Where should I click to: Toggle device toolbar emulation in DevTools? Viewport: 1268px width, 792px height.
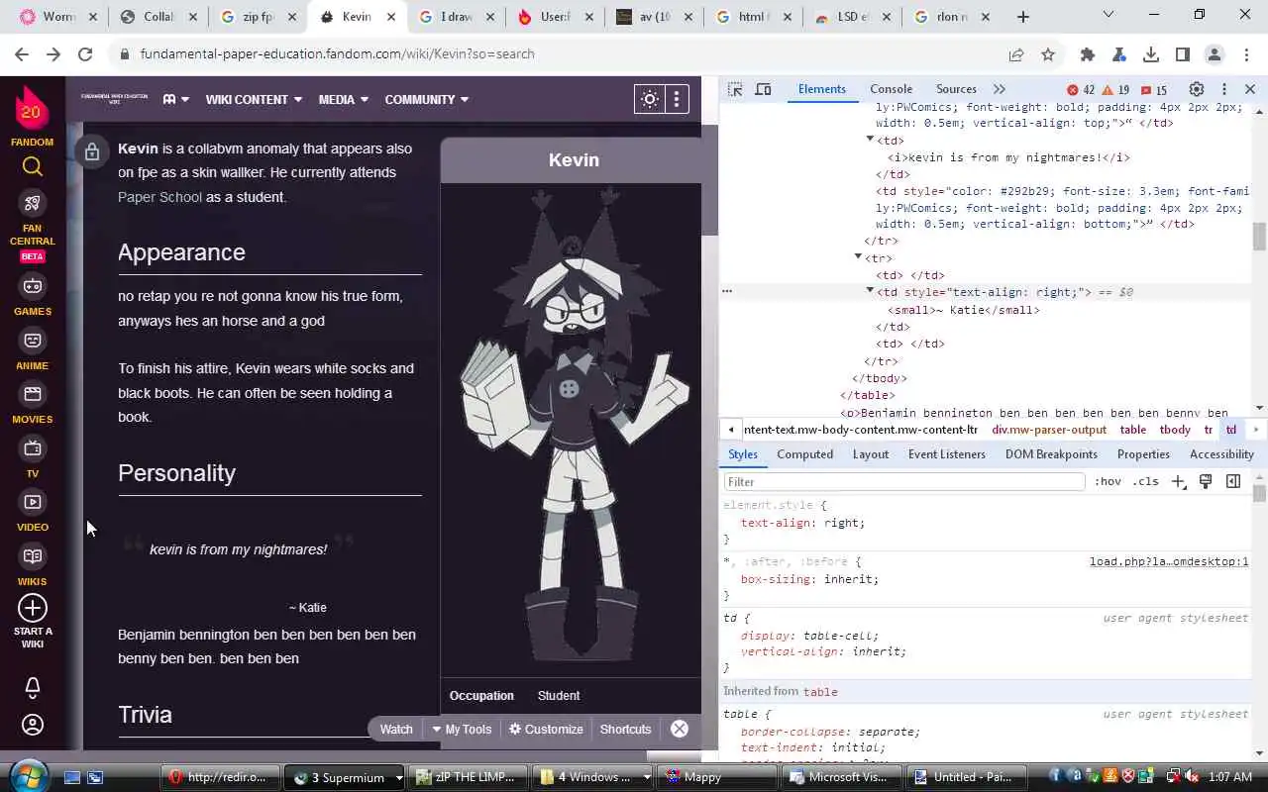(x=763, y=89)
